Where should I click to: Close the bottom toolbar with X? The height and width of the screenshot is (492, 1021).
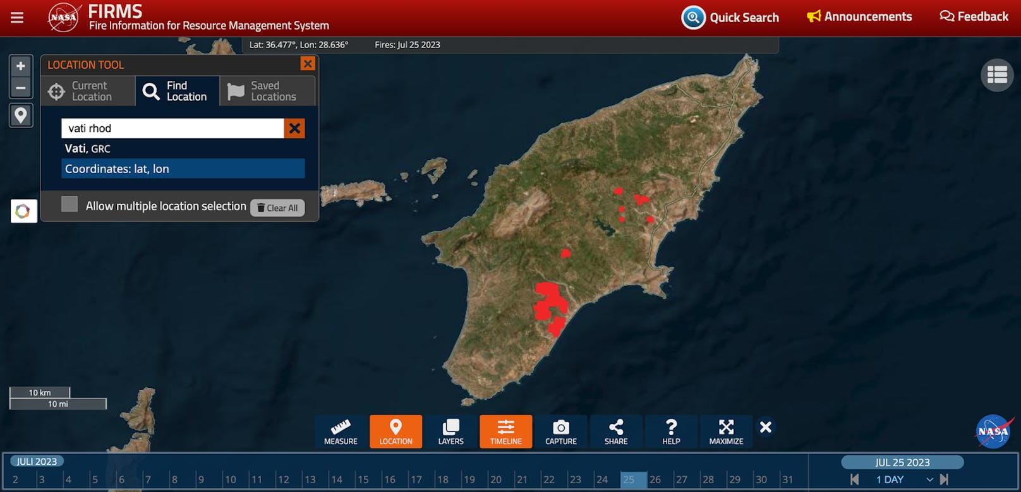766,428
